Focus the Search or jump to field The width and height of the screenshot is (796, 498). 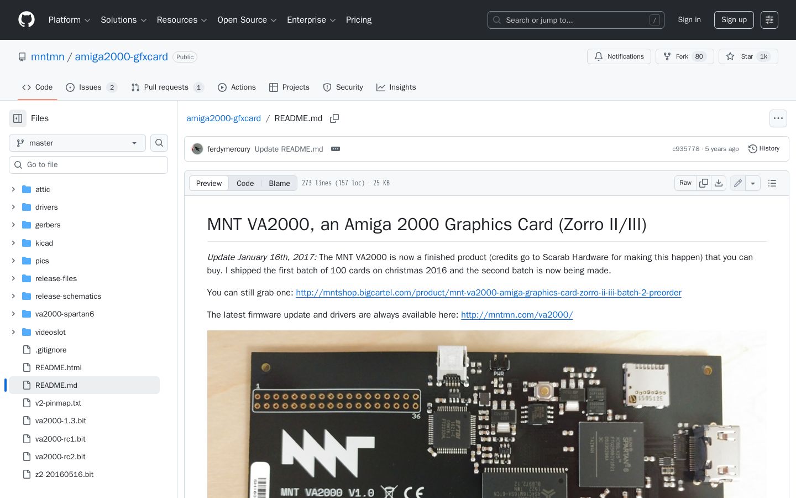click(576, 20)
